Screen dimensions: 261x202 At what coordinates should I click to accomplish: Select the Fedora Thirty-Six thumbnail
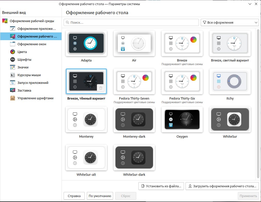click(182, 81)
